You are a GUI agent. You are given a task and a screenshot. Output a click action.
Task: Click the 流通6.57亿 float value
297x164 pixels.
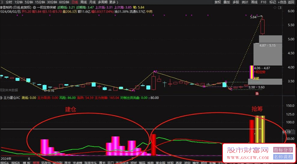tap(138, 12)
